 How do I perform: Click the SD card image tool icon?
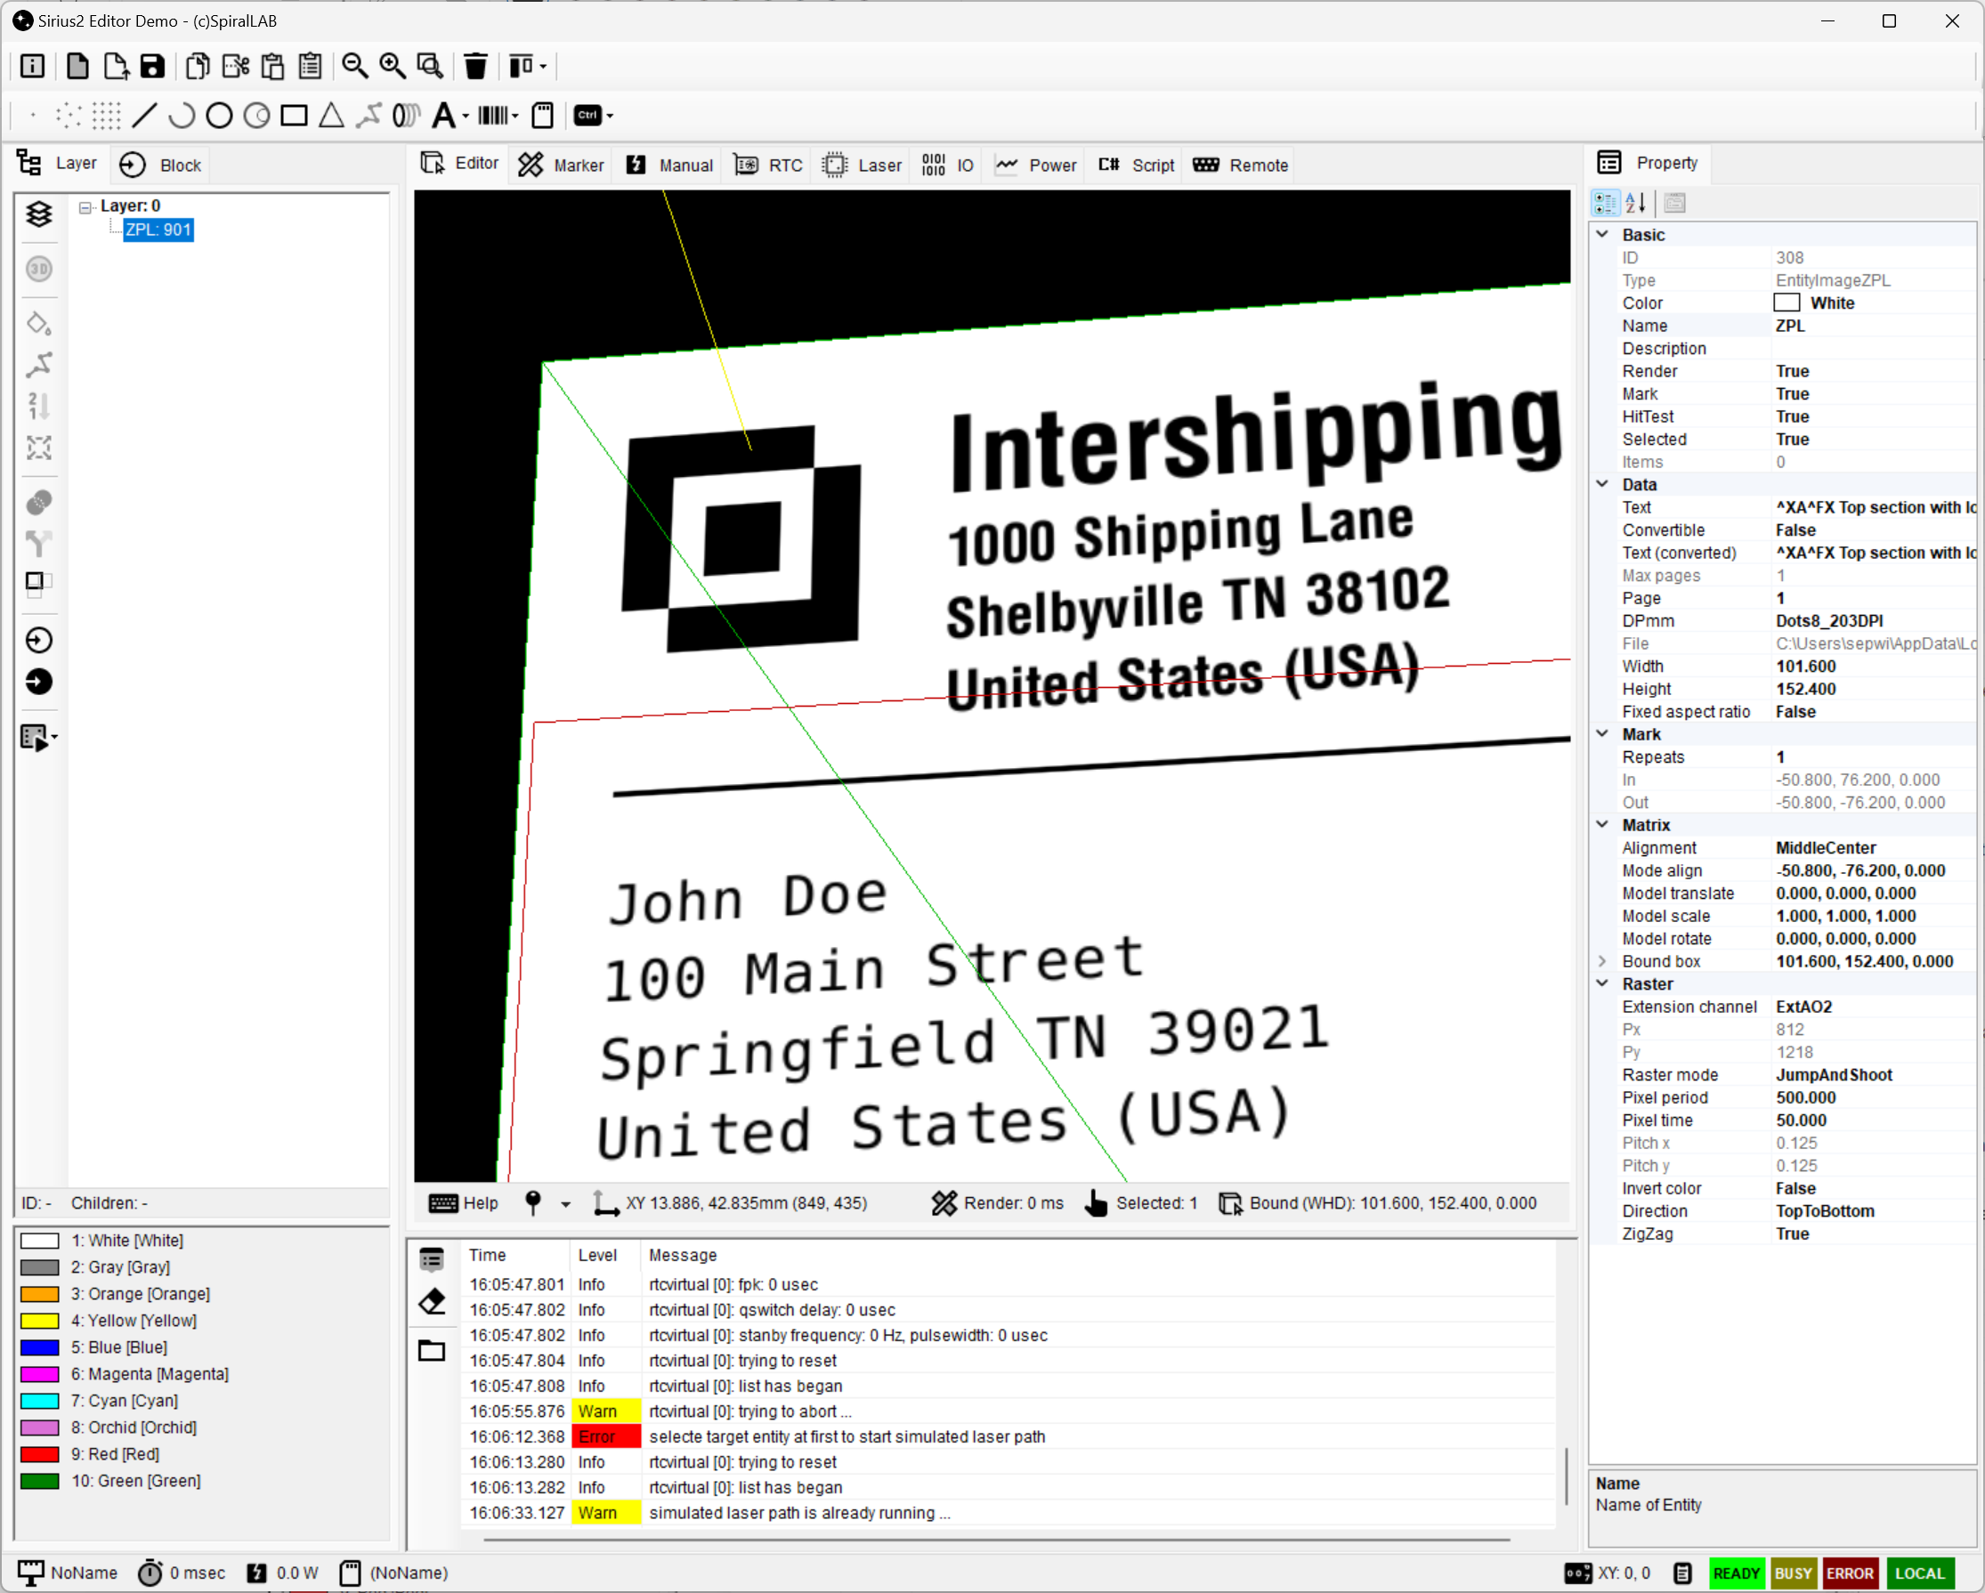543,116
